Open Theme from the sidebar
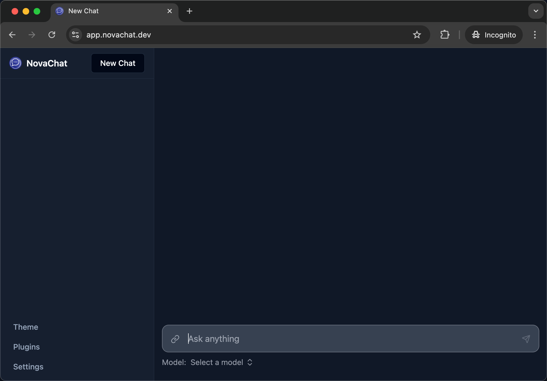547x381 pixels. coord(26,327)
